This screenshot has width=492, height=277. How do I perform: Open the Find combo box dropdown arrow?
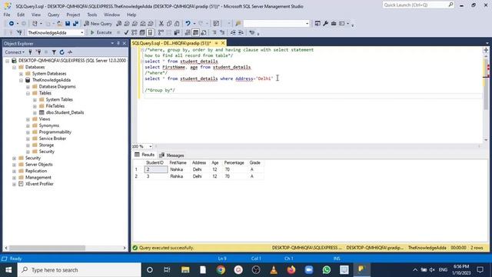(x=307, y=24)
